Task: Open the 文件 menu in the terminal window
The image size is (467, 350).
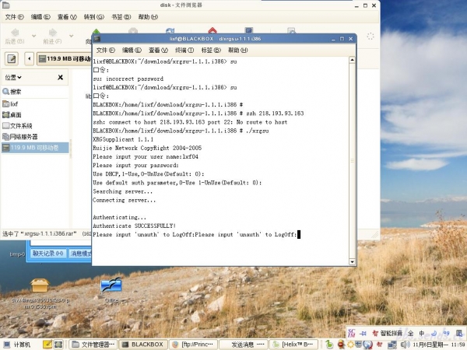Action: click(104, 49)
